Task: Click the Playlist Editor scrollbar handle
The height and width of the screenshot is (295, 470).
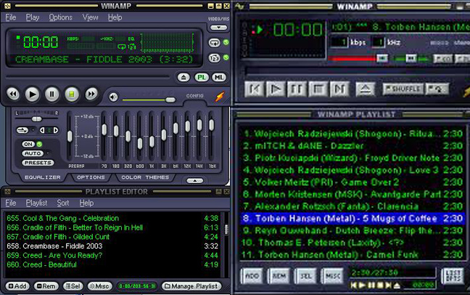Action: 226,230
